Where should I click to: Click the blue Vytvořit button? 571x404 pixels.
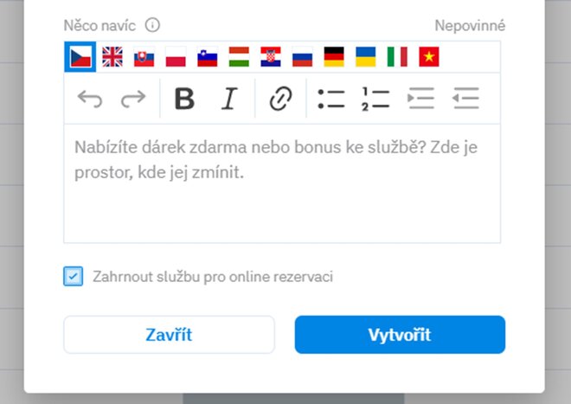click(x=400, y=335)
